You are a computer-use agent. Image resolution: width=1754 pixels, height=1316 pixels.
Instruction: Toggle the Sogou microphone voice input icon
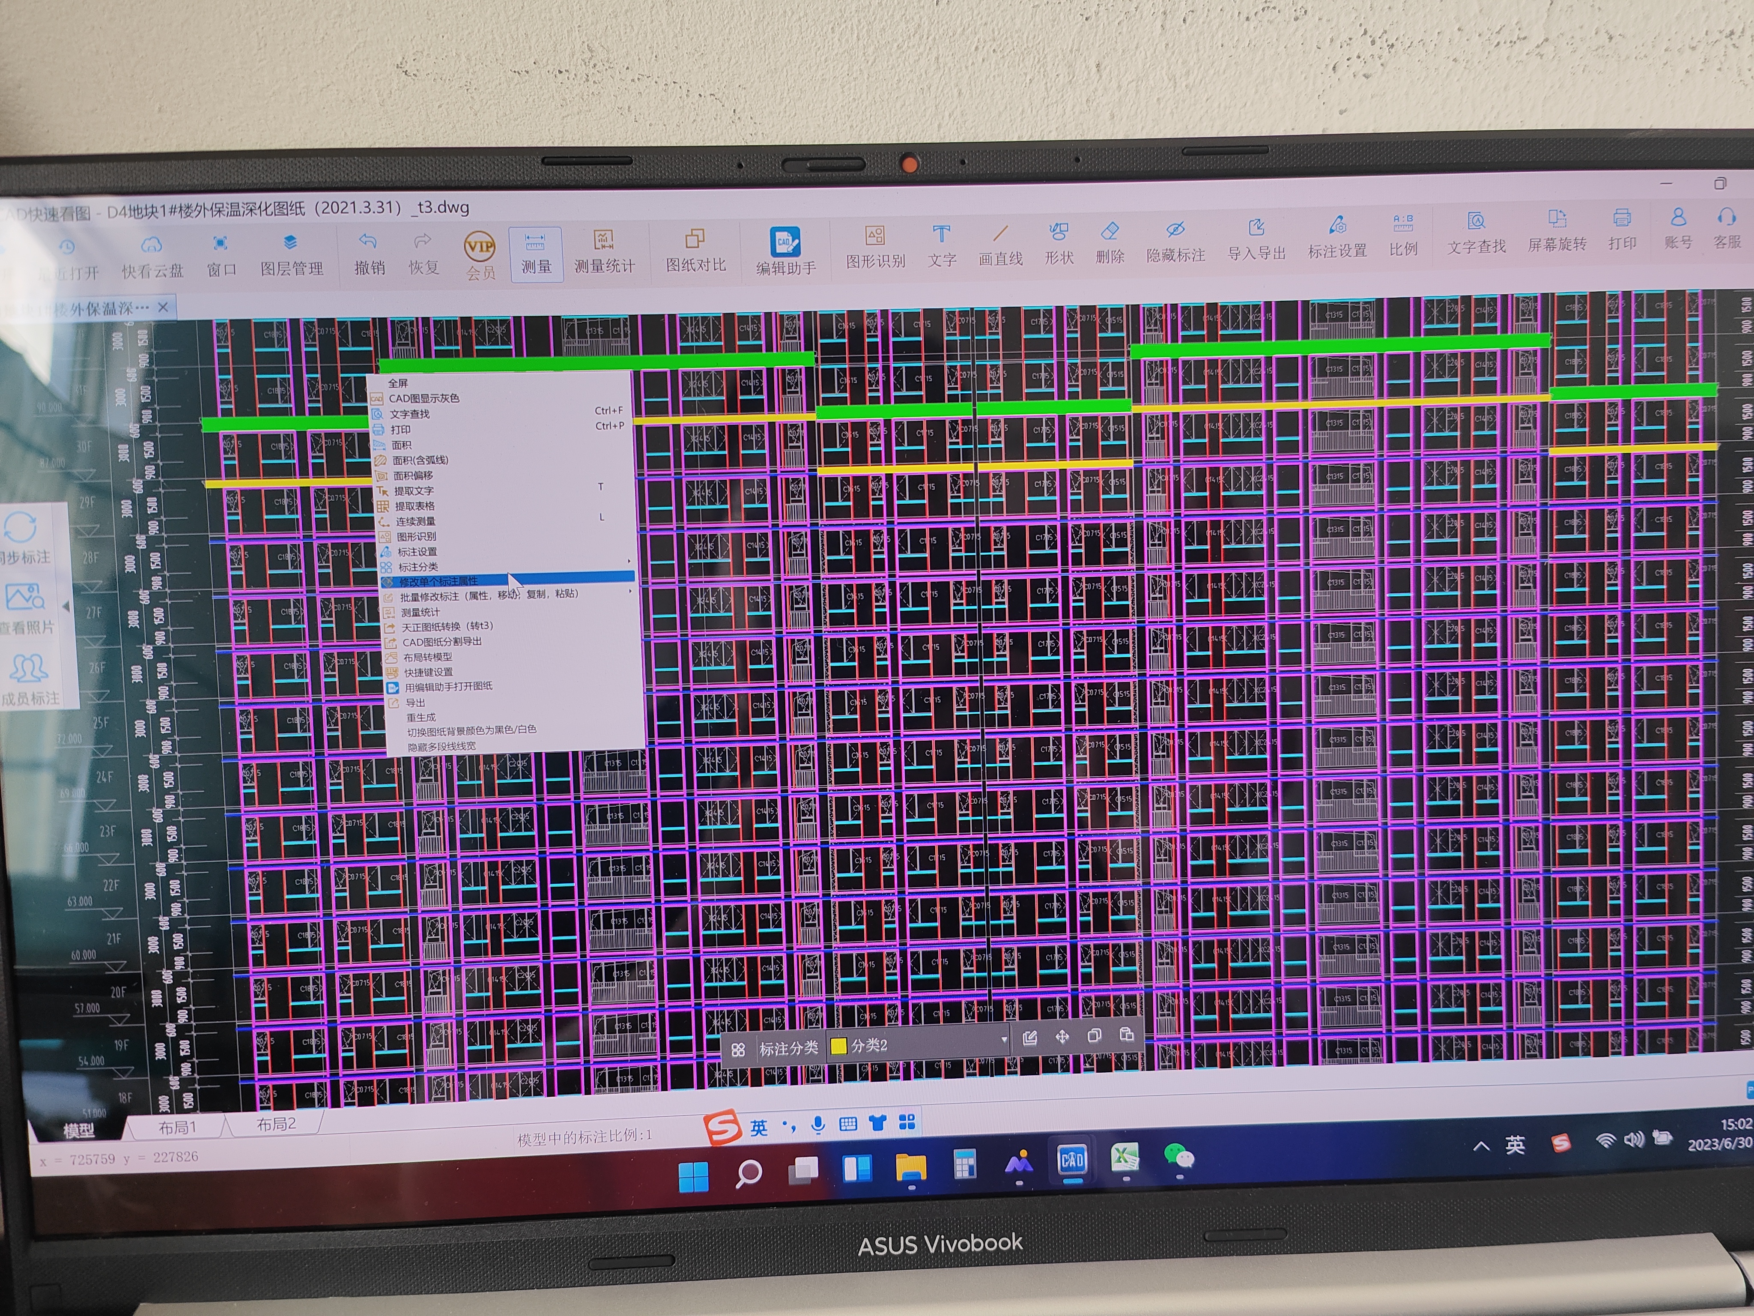click(817, 1125)
